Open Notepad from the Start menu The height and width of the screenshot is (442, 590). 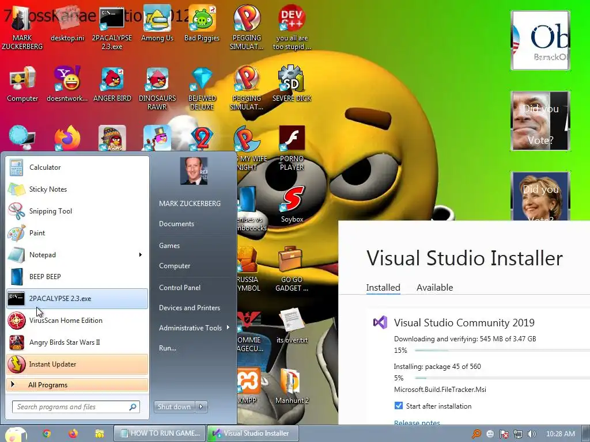tap(71, 254)
